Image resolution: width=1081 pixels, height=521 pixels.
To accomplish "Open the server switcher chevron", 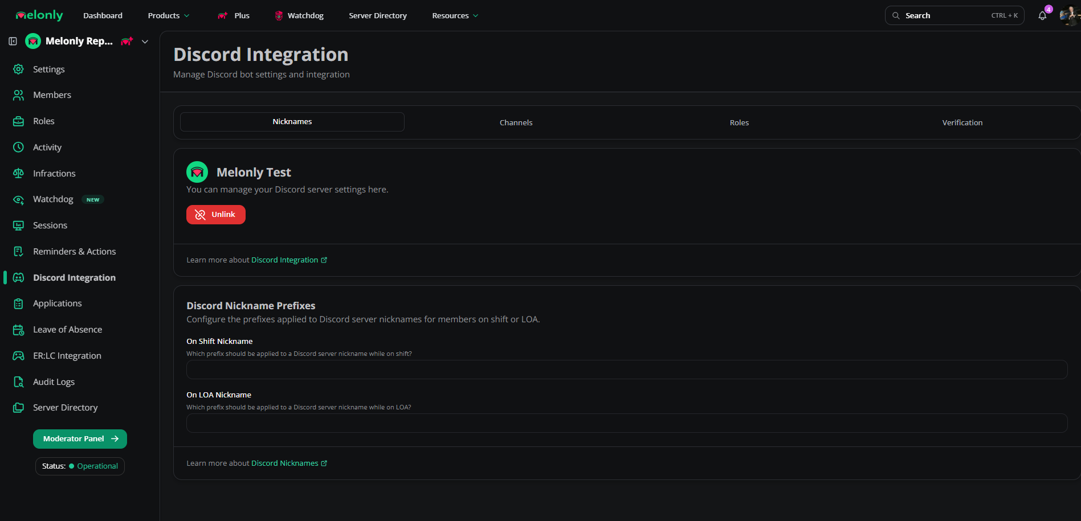I will [x=145, y=41].
